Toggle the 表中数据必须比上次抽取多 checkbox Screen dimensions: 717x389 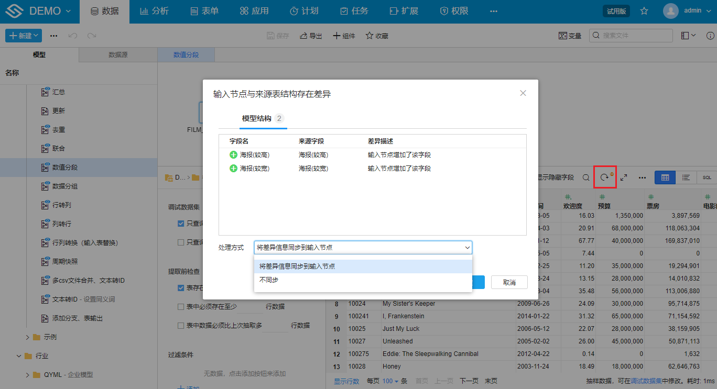[181, 325]
